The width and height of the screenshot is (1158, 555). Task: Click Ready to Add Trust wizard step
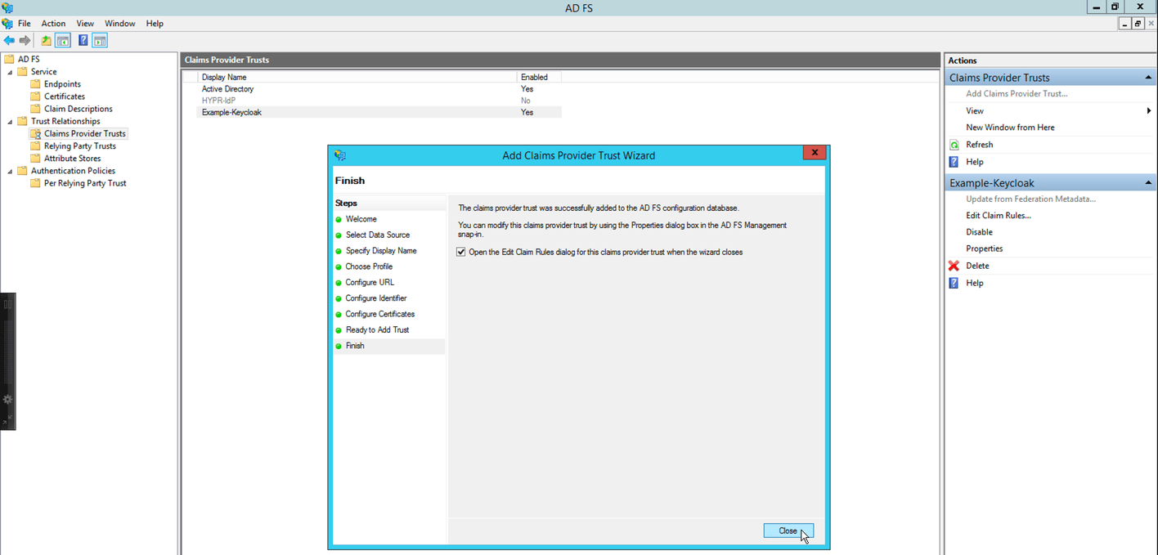coord(377,330)
